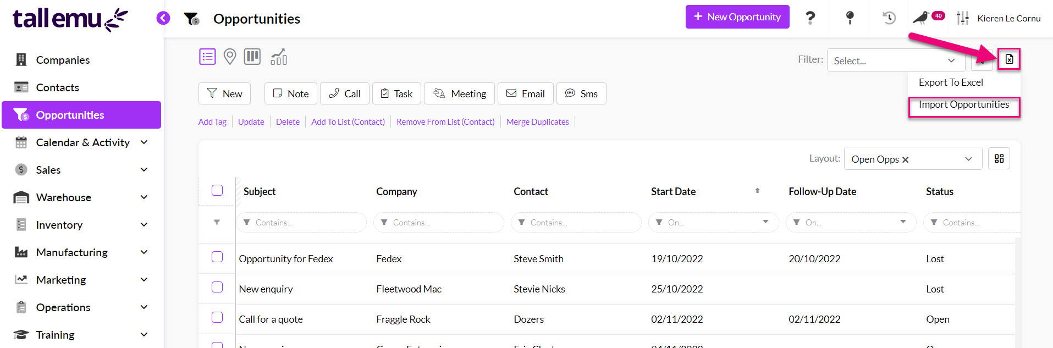Screen dimensions: 1053x348
Task: Click the New filter button
Action: coord(224,93)
